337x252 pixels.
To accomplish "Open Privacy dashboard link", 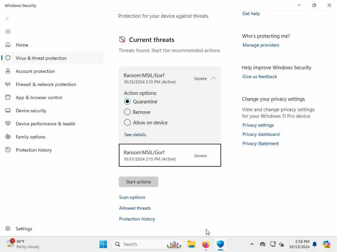I will (x=261, y=134).
